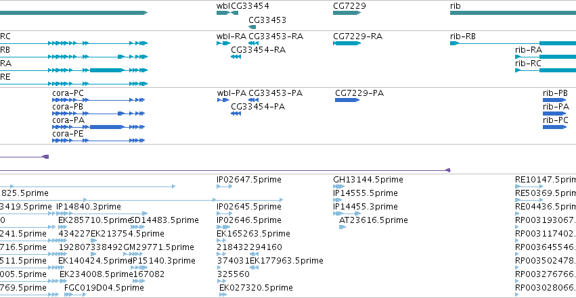This screenshot has height=298, width=576.
Task: Click the cora-PE protein label
Action: pyautogui.click(x=68, y=134)
